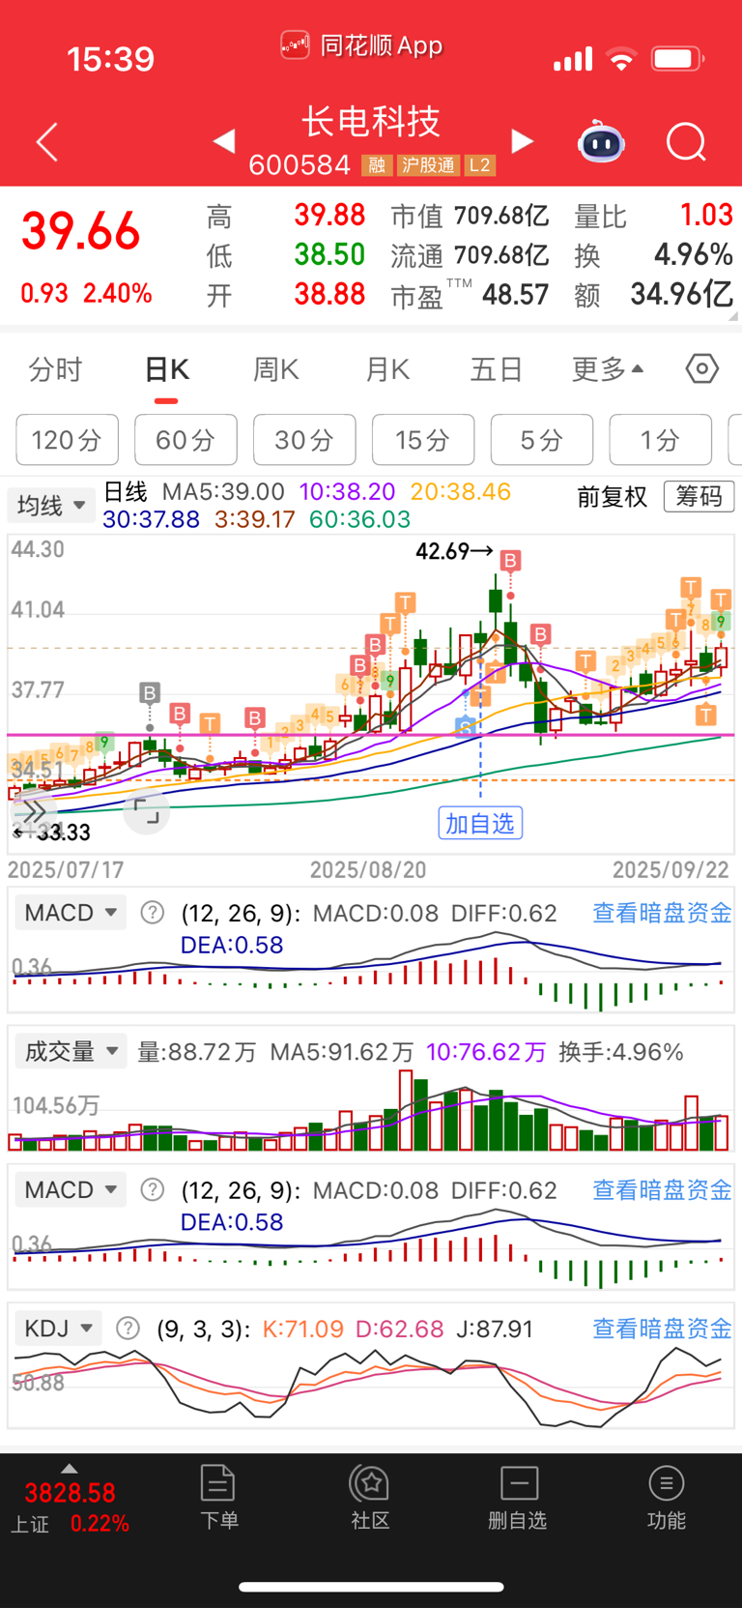The height and width of the screenshot is (1608, 742).
Task: Tap the L2 badge
Action: pos(480,165)
